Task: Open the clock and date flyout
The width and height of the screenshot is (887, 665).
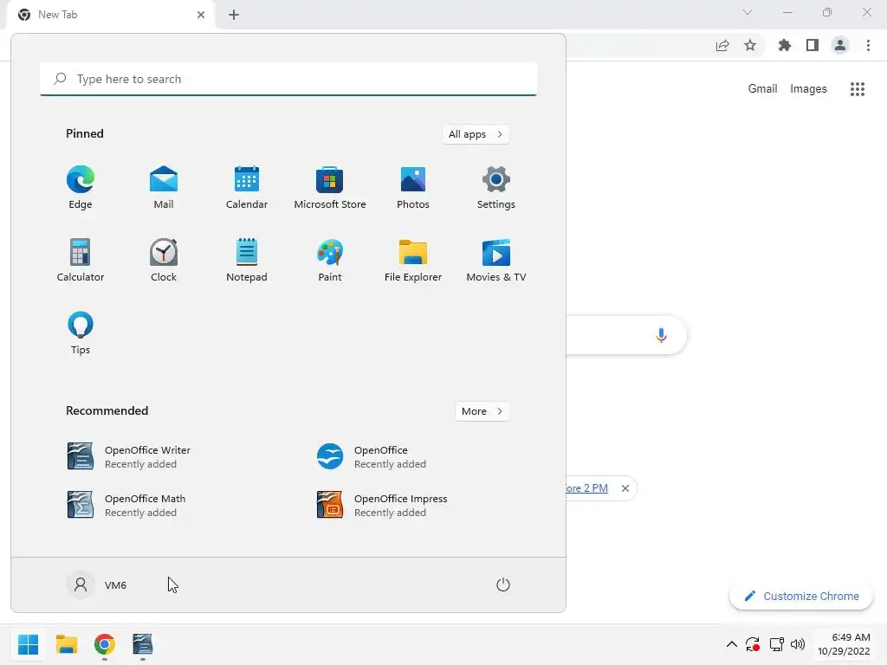Action: coord(844,644)
